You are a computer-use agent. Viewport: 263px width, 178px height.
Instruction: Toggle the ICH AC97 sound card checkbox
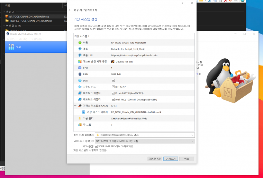coord(113,87)
